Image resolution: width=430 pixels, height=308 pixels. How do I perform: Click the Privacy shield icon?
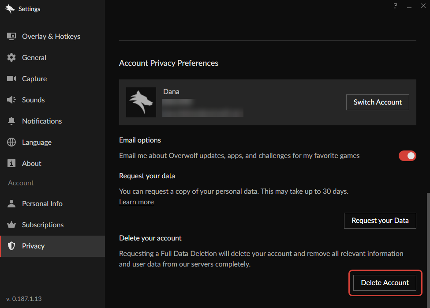coord(11,246)
